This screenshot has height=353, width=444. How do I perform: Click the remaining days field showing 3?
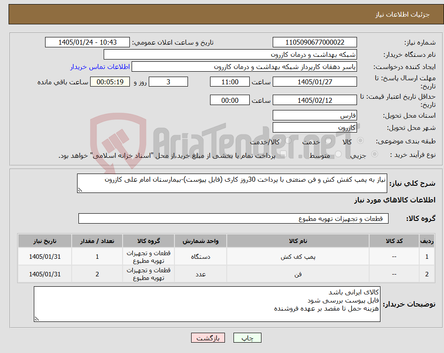click(168, 82)
